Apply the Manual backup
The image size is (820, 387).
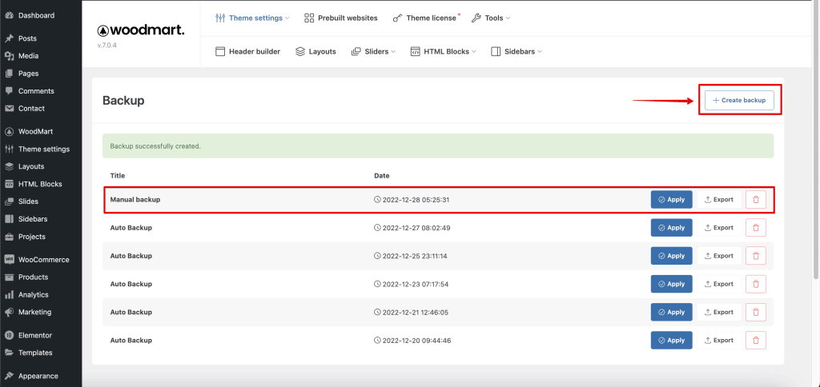coord(671,200)
